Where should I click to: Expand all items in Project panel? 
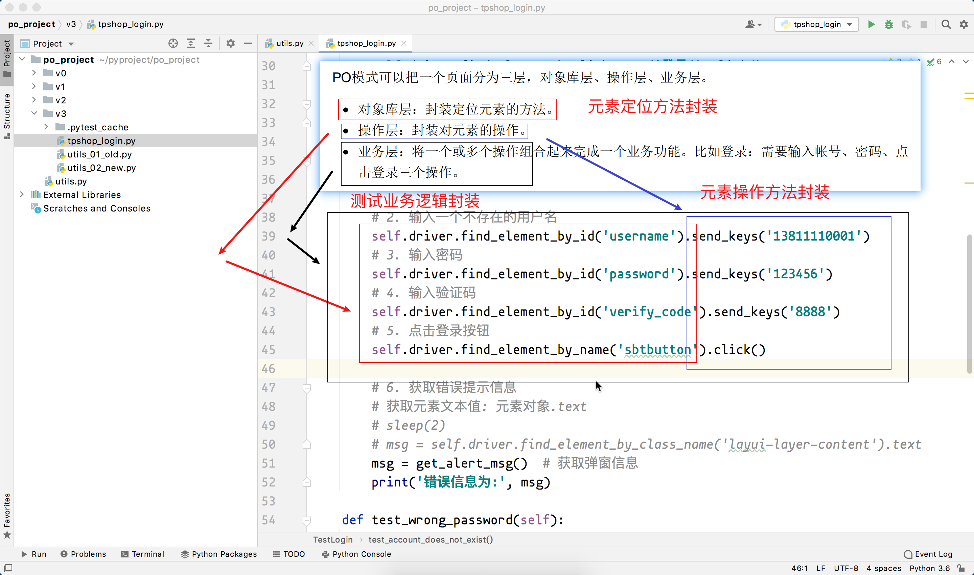[x=190, y=43]
